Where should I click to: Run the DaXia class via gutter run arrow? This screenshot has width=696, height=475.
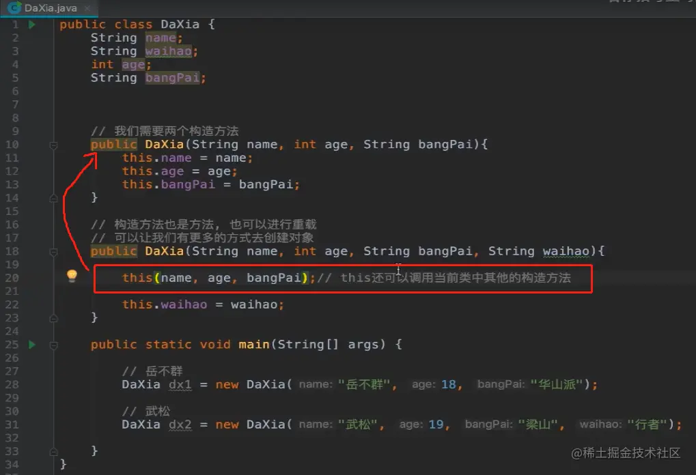[31, 24]
